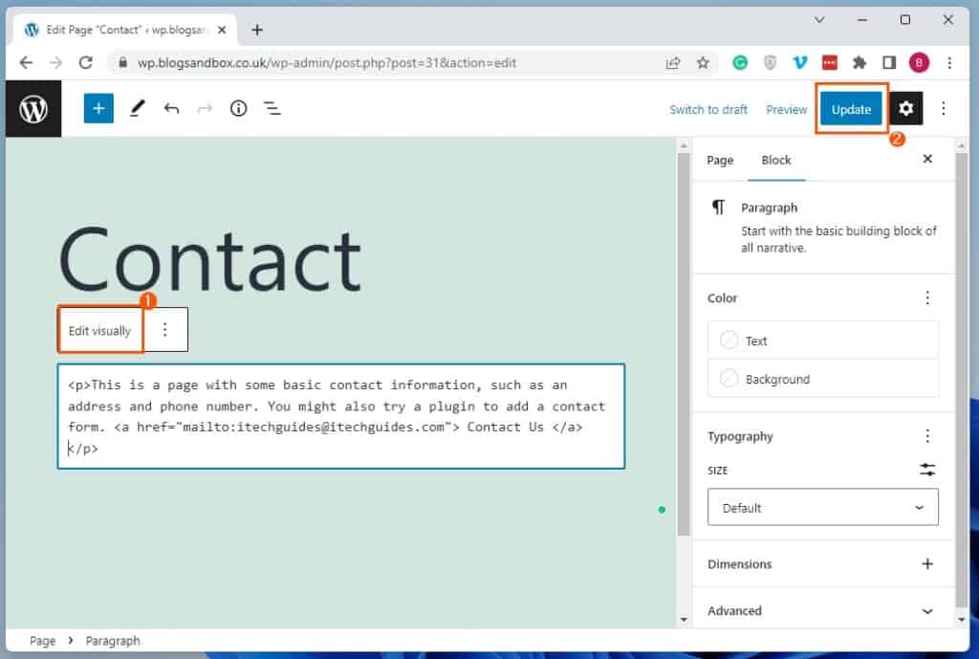This screenshot has height=659, width=979.
Task: Click the Preview link
Action: (x=786, y=109)
